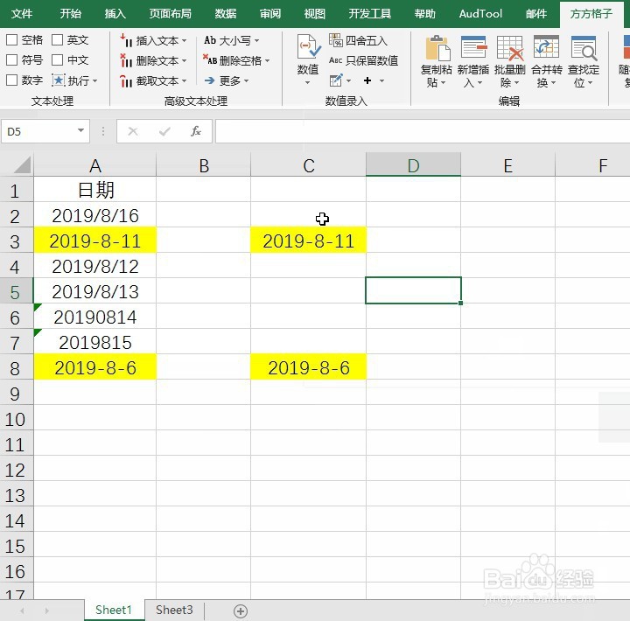Click the select-all corner triangle

click(x=22, y=164)
